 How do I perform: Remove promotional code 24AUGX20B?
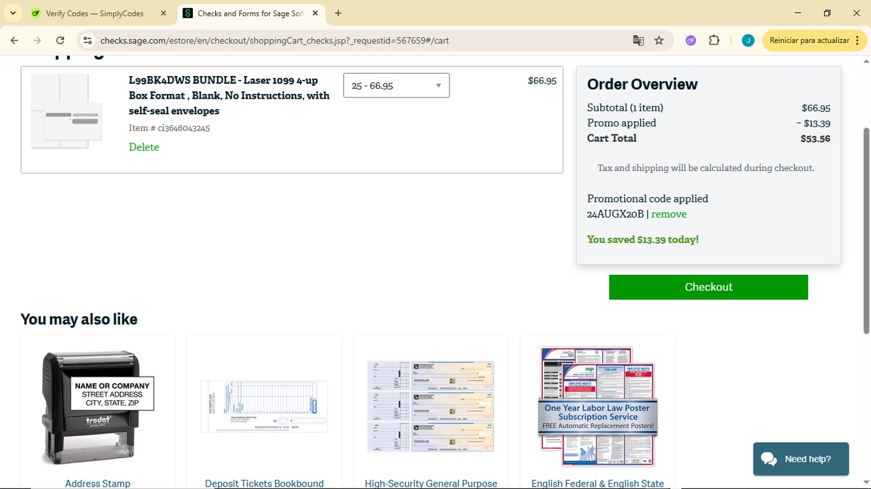click(669, 214)
